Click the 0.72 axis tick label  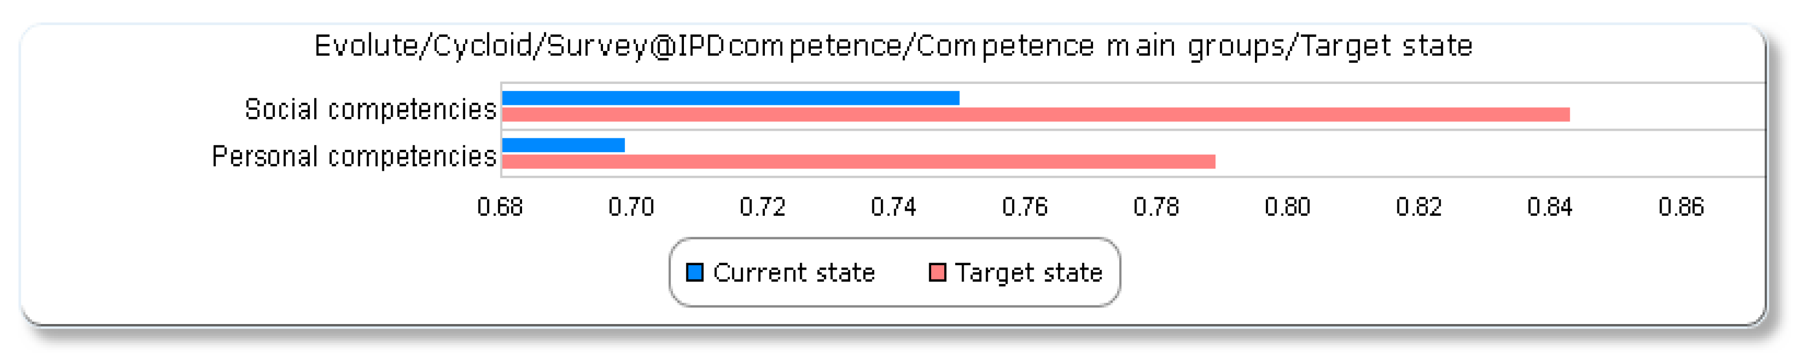763,207
